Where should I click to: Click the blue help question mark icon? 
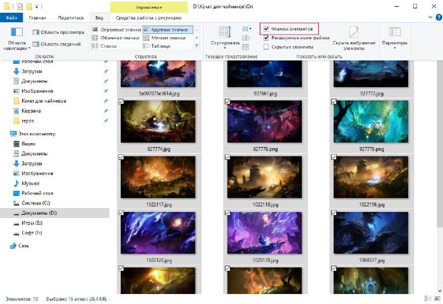(439, 17)
